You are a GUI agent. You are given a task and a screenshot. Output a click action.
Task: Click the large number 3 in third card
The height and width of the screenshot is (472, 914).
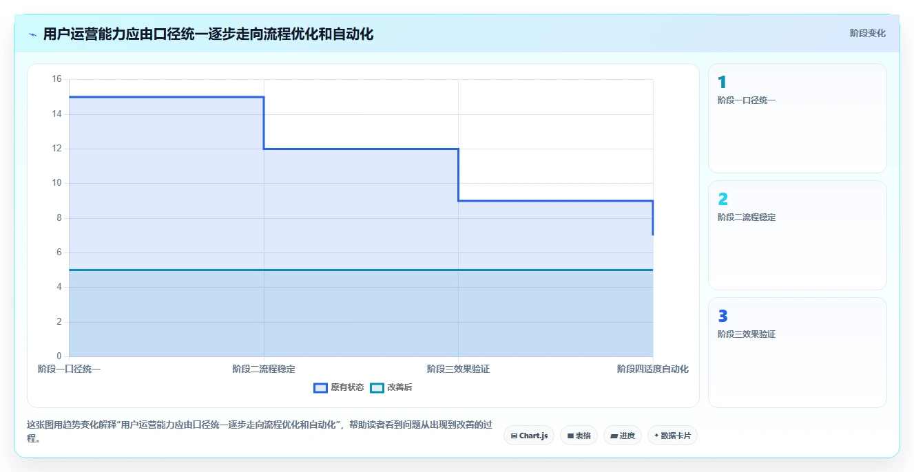pyautogui.click(x=723, y=317)
